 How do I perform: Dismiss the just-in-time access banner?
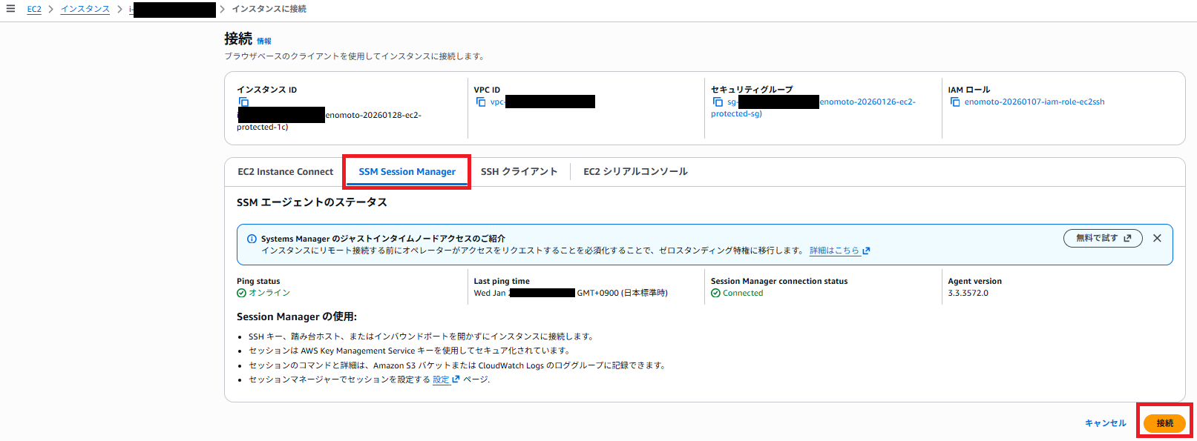[x=1157, y=238]
